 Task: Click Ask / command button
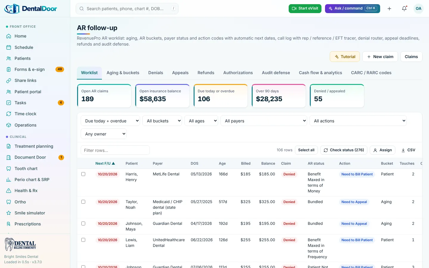coord(352,9)
